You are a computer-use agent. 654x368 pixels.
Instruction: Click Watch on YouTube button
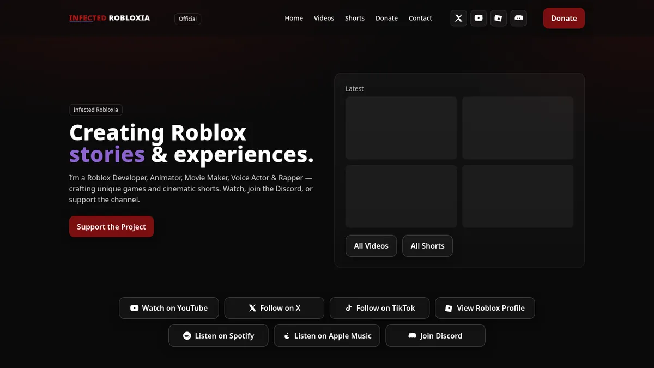(169, 308)
